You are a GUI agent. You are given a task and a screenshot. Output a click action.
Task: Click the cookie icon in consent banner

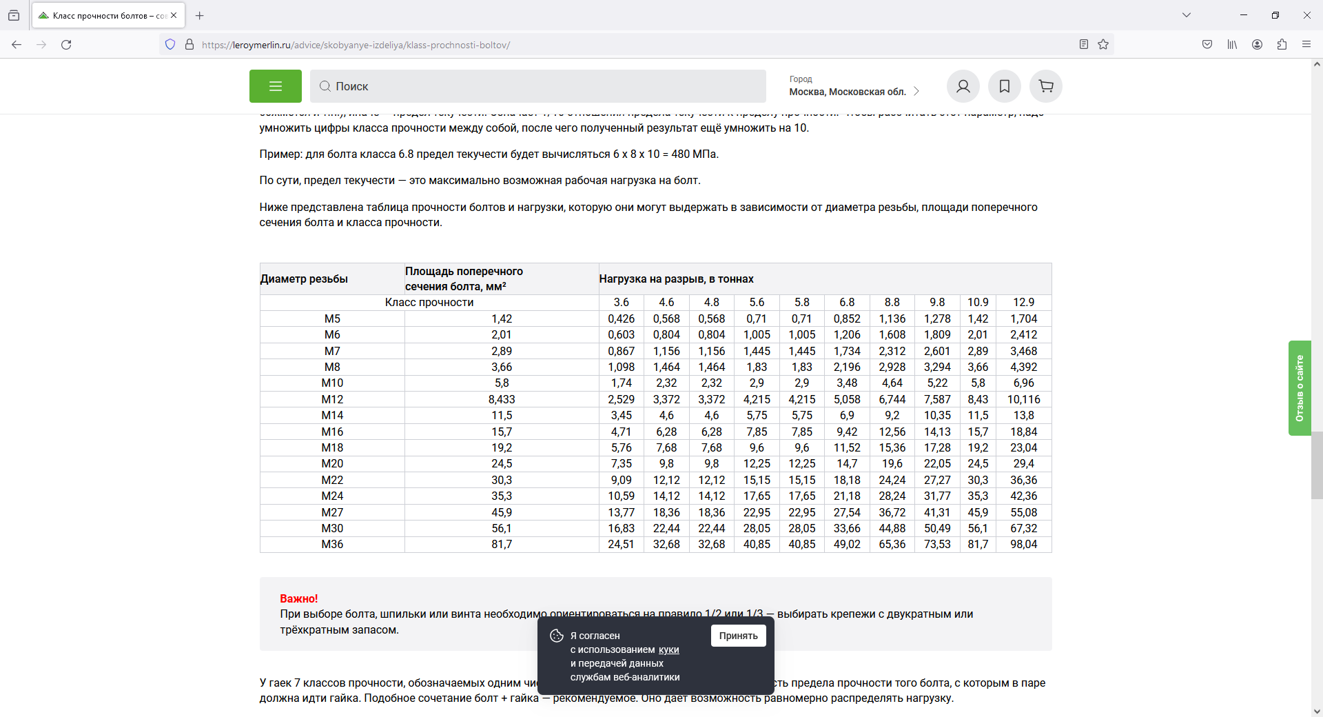pyautogui.click(x=557, y=636)
